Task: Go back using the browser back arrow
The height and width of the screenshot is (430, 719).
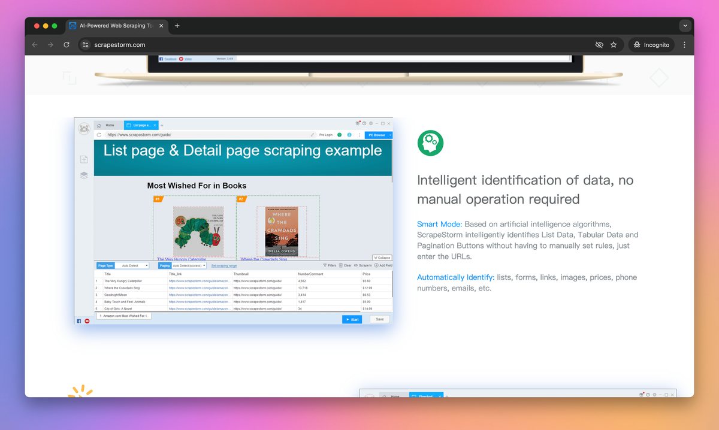Action: pyautogui.click(x=35, y=45)
